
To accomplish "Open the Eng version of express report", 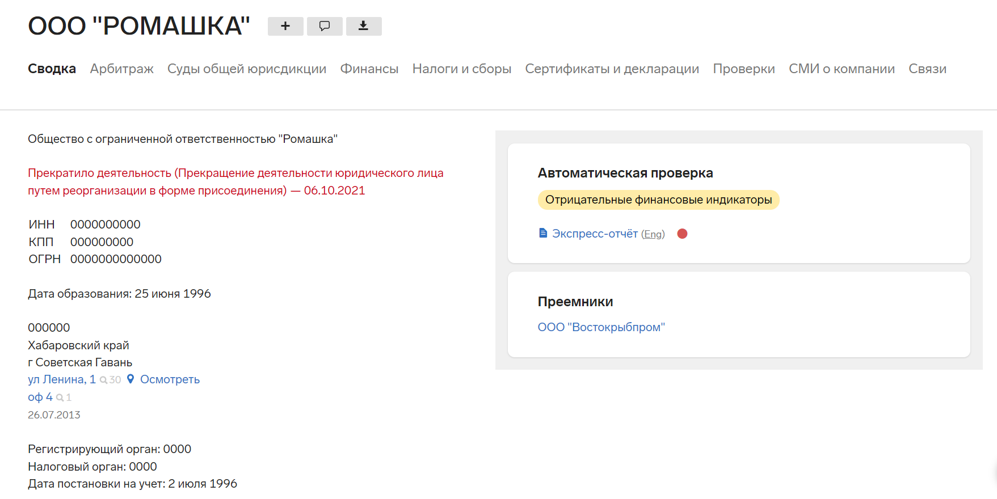I will 653,234.
